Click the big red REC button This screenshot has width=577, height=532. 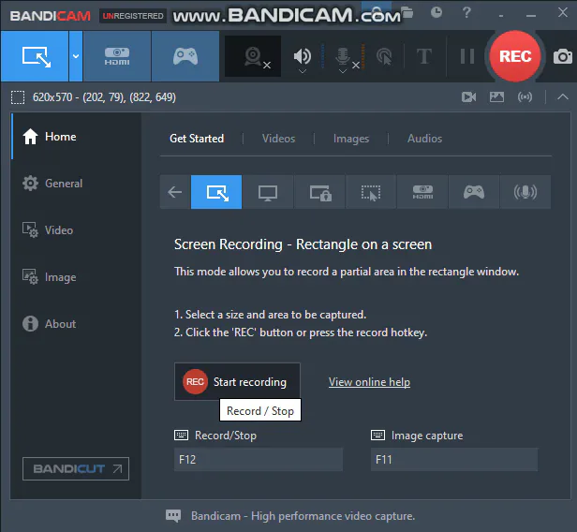(515, 56)
